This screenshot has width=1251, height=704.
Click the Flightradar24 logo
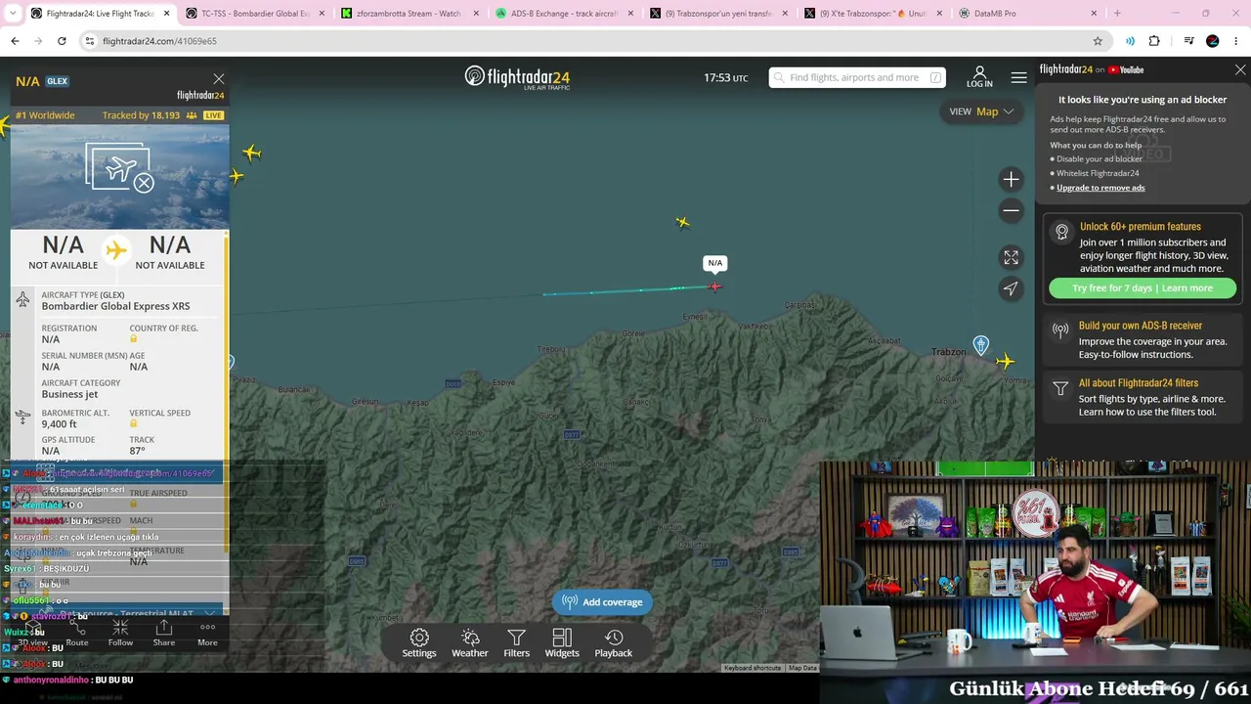517,77
